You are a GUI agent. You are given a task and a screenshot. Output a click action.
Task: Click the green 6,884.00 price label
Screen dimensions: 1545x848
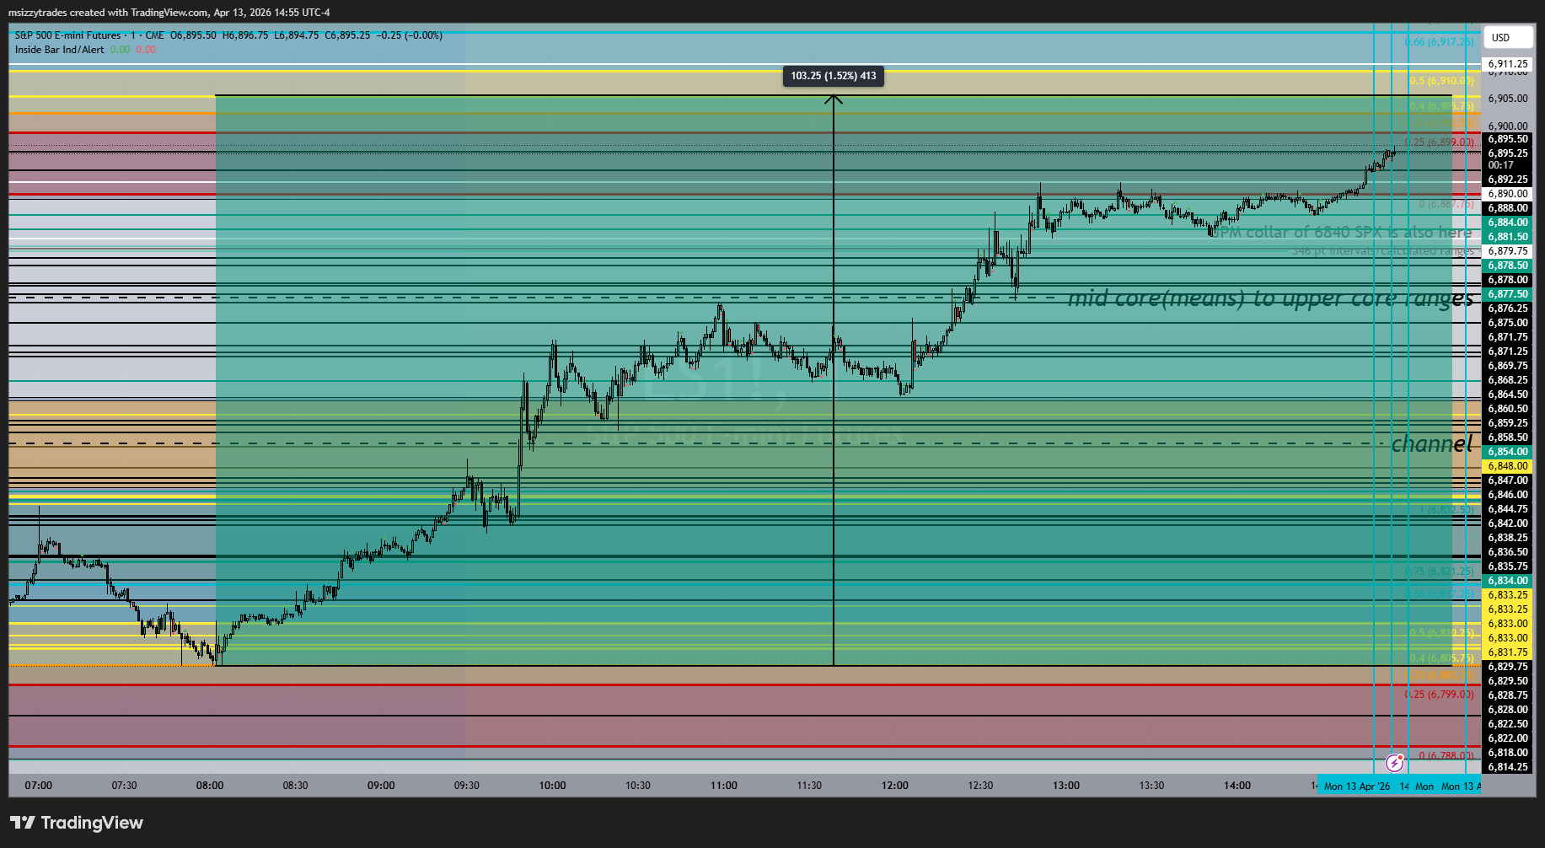click(x=1507, y=223)
